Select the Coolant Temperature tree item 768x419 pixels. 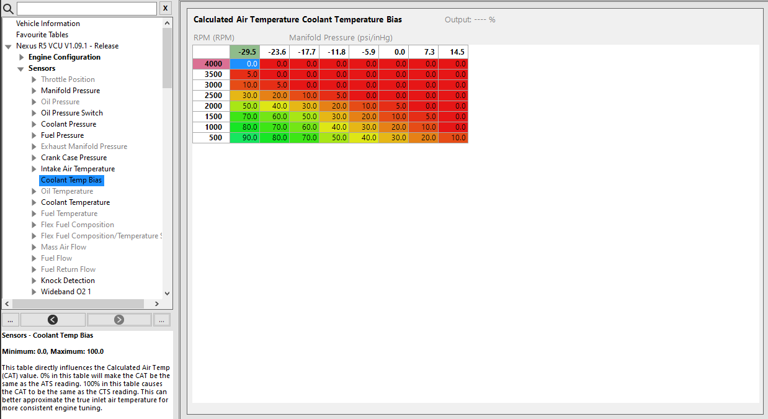tap(75, 202)
